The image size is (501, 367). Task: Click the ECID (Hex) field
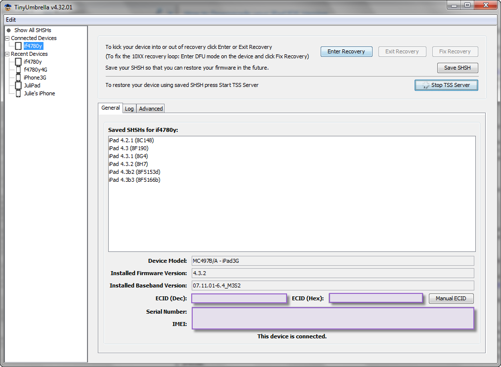[x=376, y=298]
